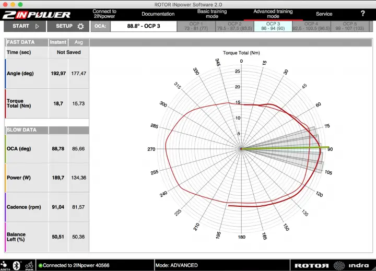Screen dimensions: 376x271
Task: Click the OCA value field 88.8° - OCP 3
Action: [144, 26]
